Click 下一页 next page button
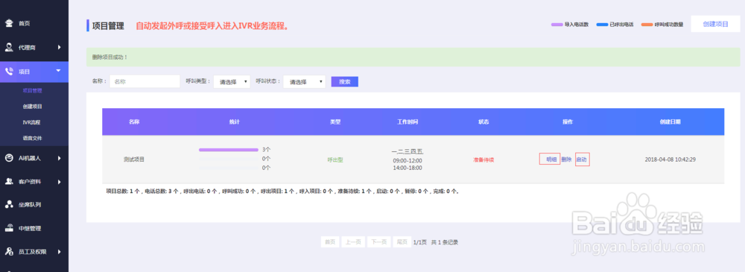745x272 pixels. pos(378,241)
